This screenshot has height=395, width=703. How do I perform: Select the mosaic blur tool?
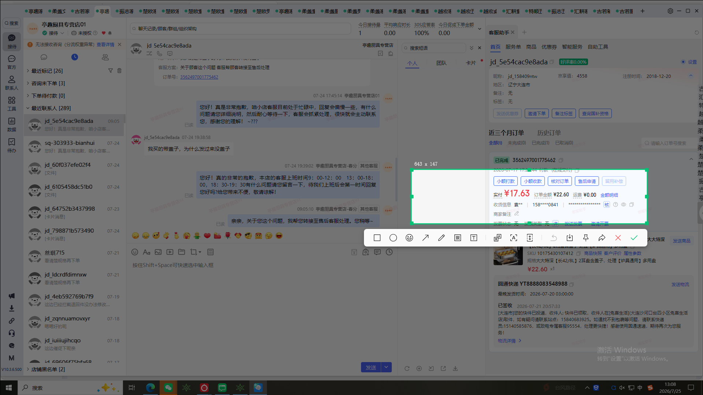458,238
